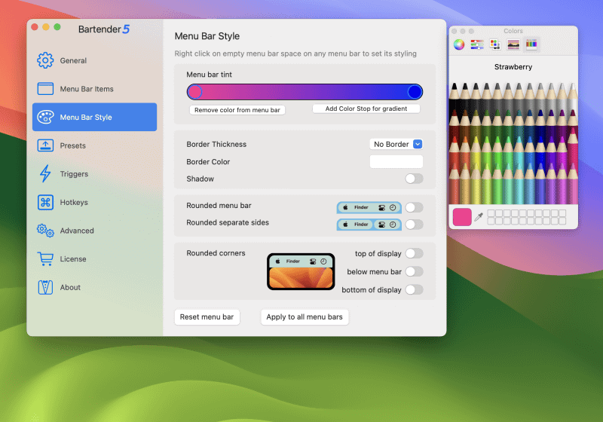
Task: Click the rounded corners display preview
Action: (x=301, y=272)
